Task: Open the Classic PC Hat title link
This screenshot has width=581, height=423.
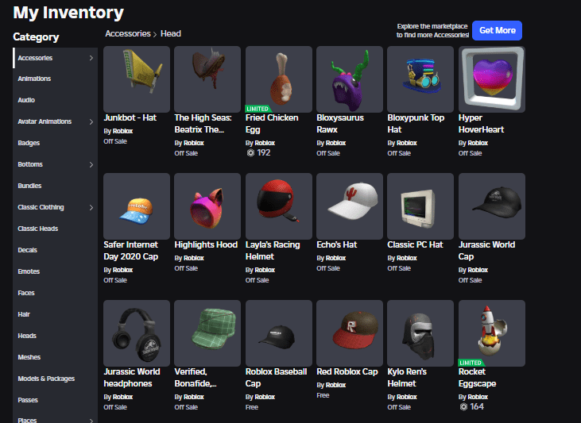Action: coord(415,244)
